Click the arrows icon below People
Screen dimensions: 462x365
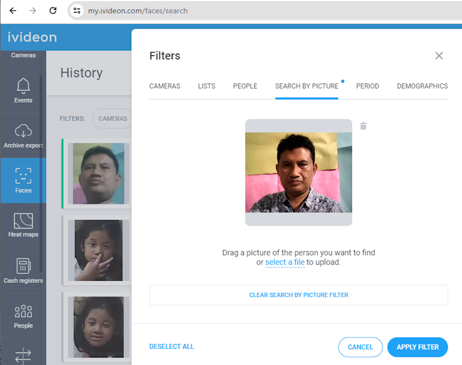click(x=23, y=354)
